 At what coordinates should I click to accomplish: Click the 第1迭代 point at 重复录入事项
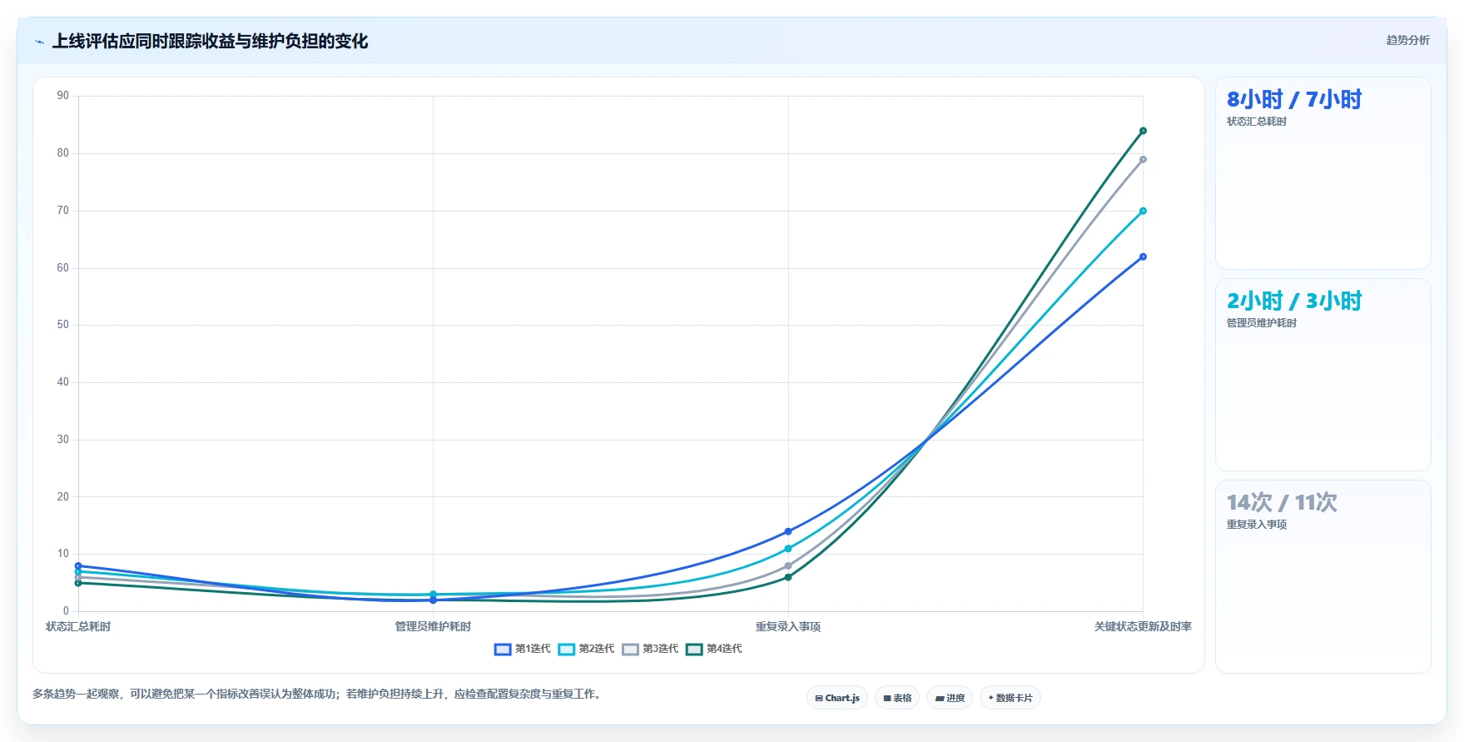[788, 531]
